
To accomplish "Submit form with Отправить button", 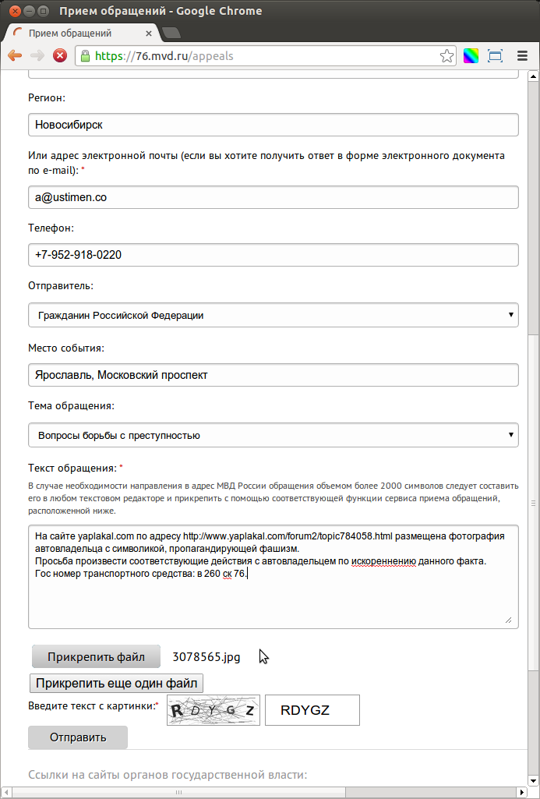I will tap(78, 737).
